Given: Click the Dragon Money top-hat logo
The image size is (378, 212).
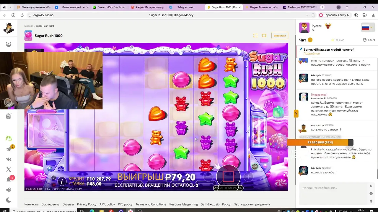Looking at the screenshot, I should tap(9, 28).
